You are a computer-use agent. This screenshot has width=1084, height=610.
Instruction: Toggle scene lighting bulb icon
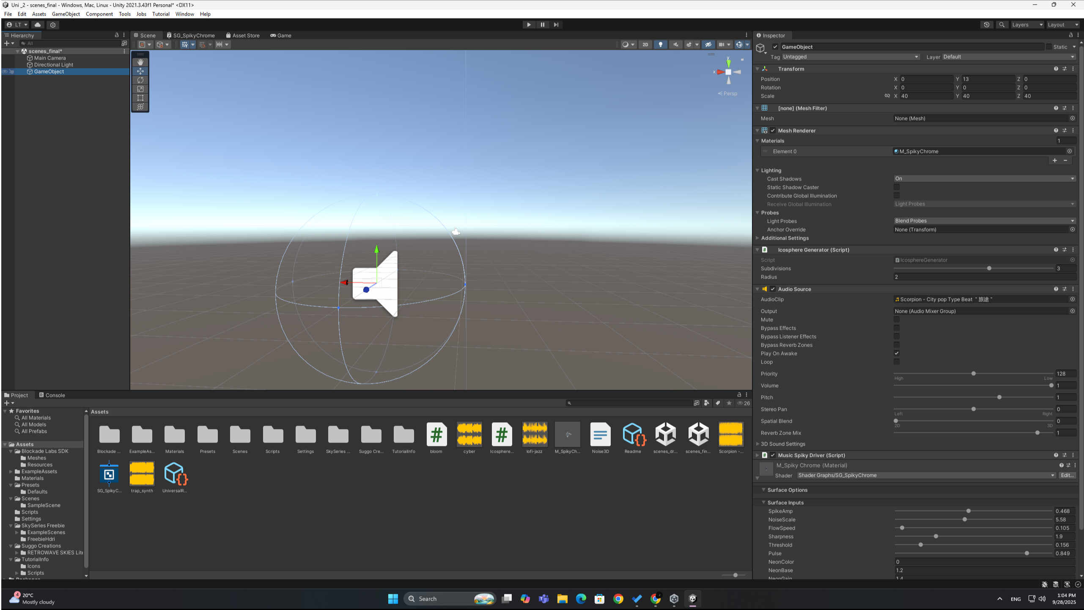(660, 44)
